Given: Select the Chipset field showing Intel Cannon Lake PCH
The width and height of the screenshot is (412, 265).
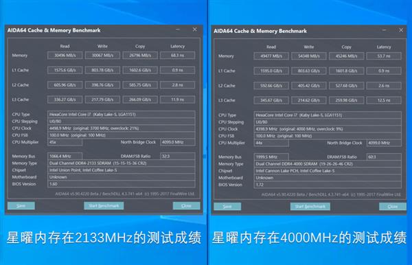Looking at the screenshot, I should tap(328, 171).
